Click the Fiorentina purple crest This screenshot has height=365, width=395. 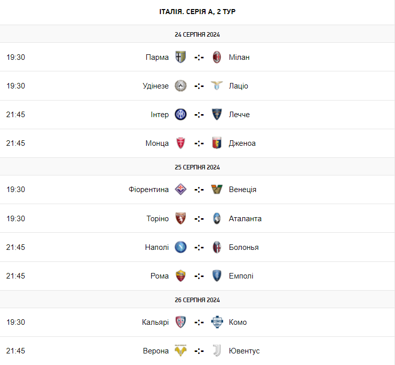[180, 190]
